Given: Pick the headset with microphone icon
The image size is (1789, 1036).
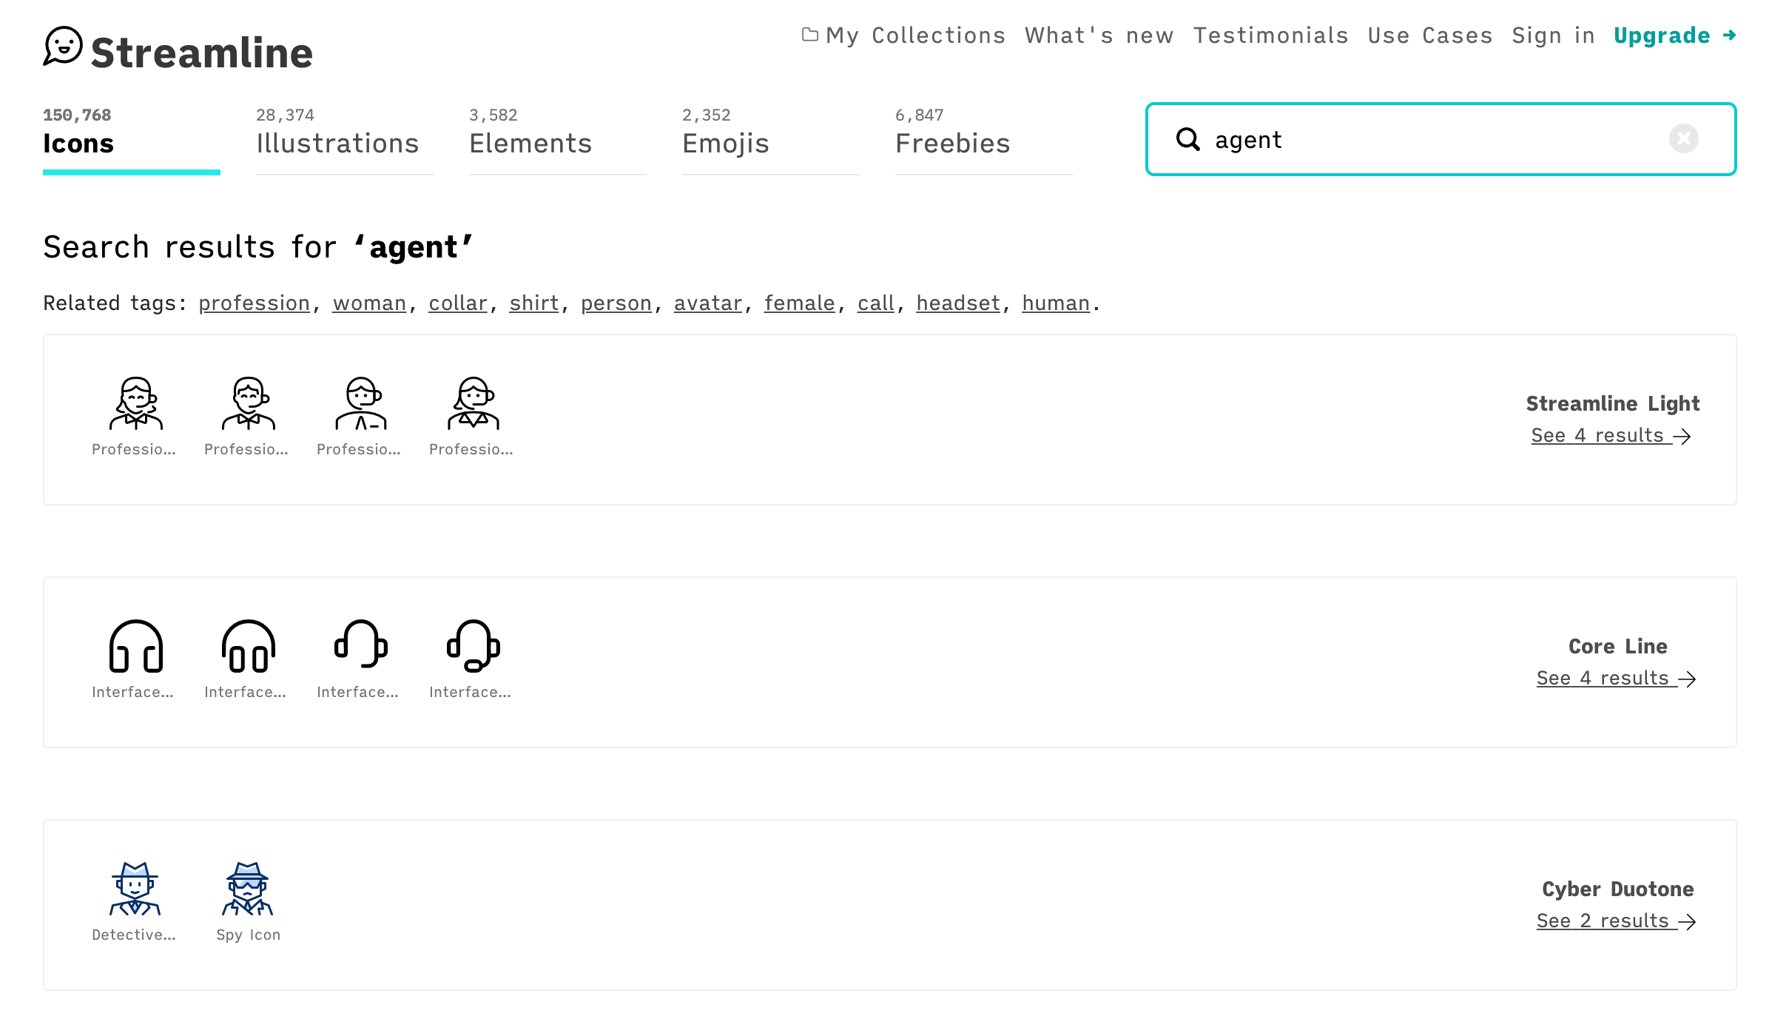Looking at the screenshot, I should pos(473,646).
